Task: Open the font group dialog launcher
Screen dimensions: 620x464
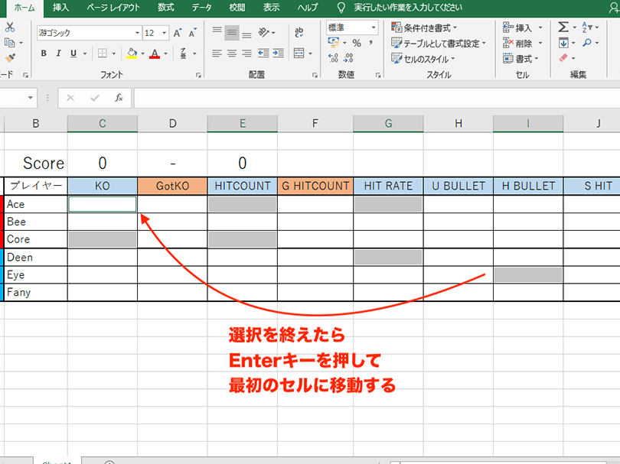Action: click(198, 75)
